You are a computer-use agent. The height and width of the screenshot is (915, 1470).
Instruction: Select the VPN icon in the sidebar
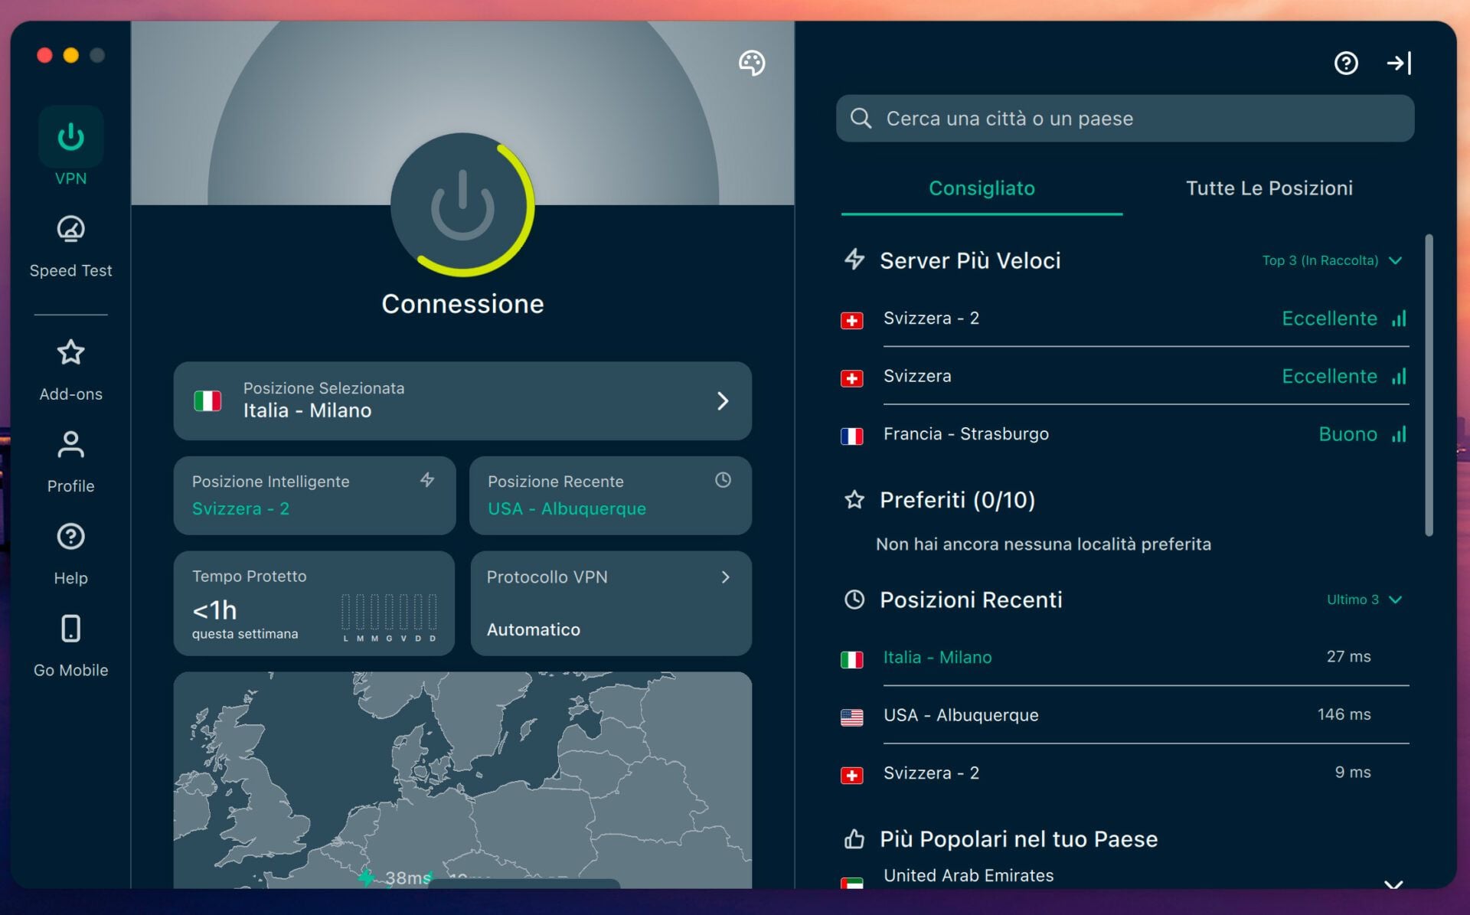point(70,136)
